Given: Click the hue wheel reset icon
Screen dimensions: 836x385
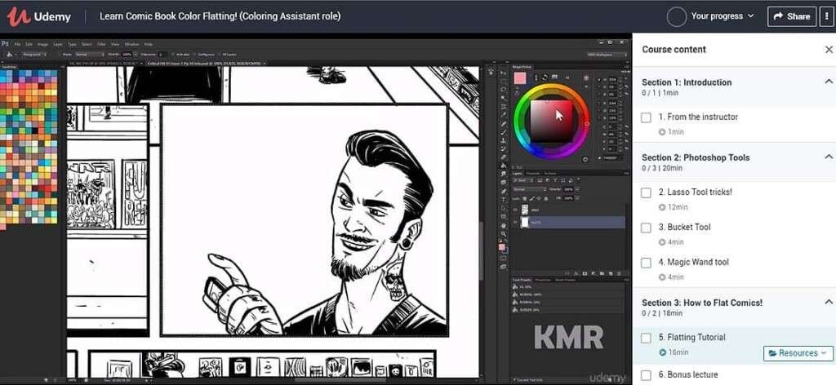Looking at the screenshot, I should [586, 159].
